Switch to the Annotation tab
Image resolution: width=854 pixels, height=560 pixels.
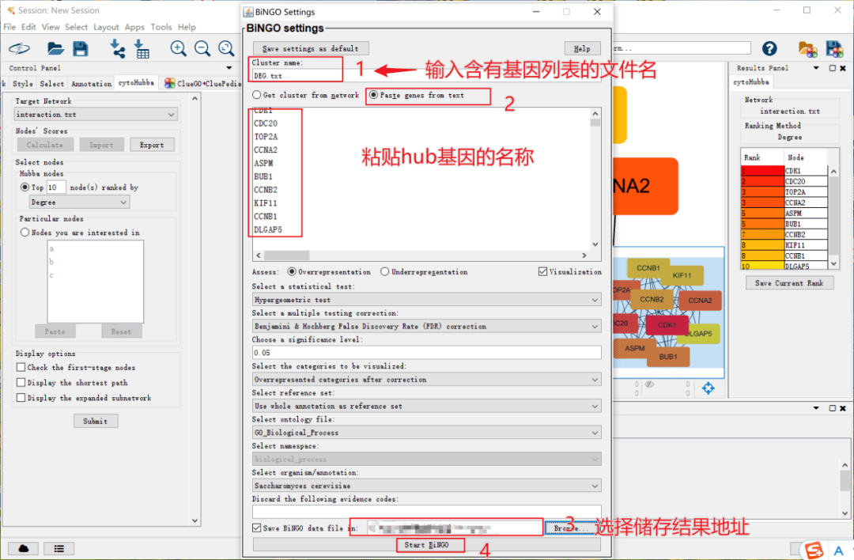[92, 83]
